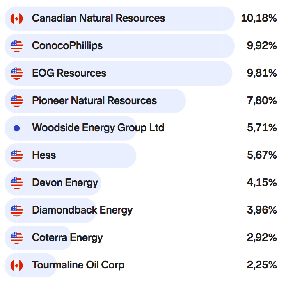Screen dimensions: 286x282
Task: Open the ConocoPhillips holding
Action: (67, 46)
